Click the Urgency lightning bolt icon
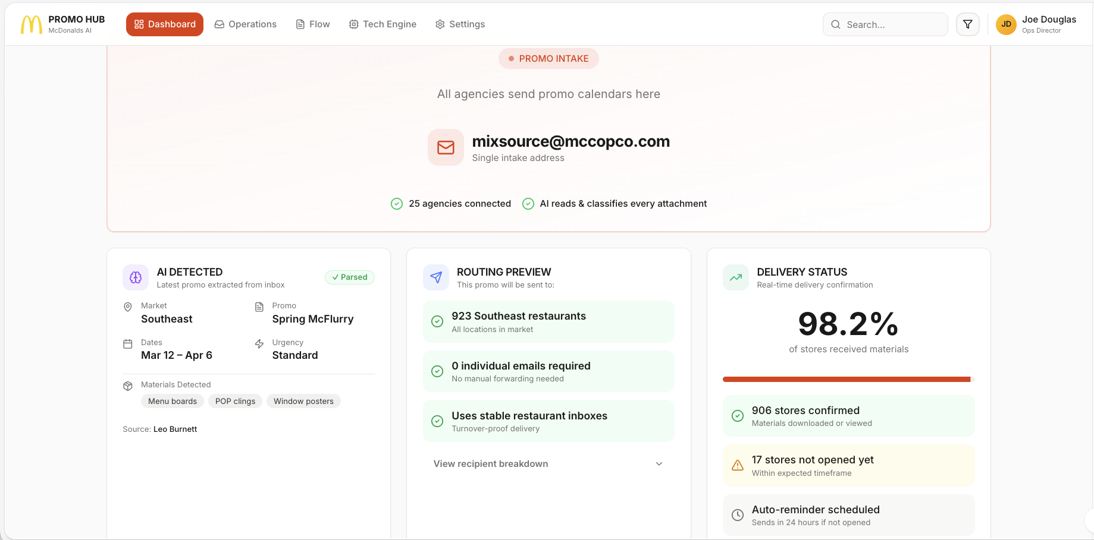1094x540 pixels. 259,344
